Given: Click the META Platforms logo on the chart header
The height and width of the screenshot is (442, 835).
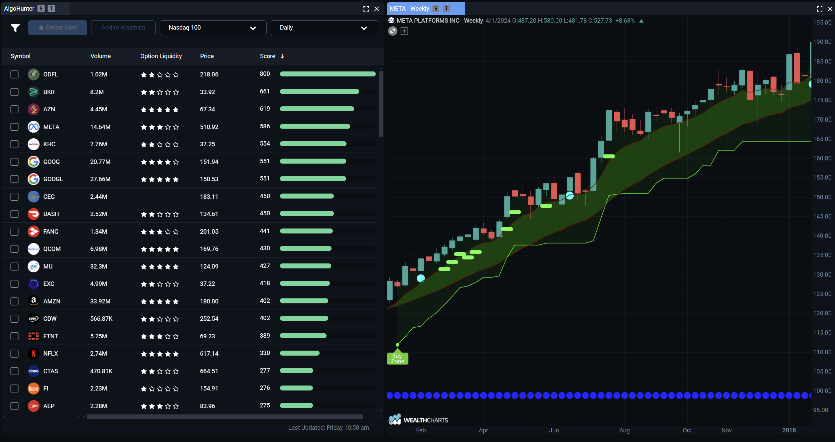Looking at the screenshot, I should [391, 20].
